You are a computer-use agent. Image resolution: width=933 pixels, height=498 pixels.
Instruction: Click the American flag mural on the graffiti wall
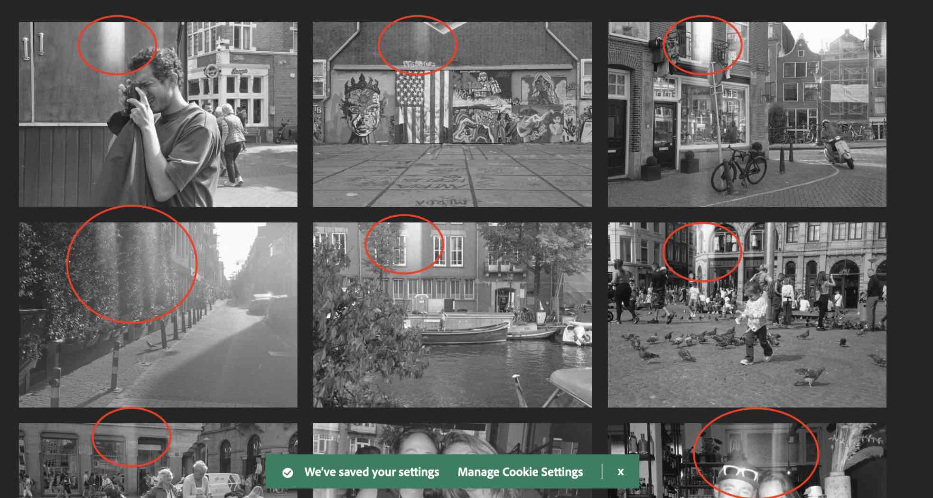coord(421,105)
